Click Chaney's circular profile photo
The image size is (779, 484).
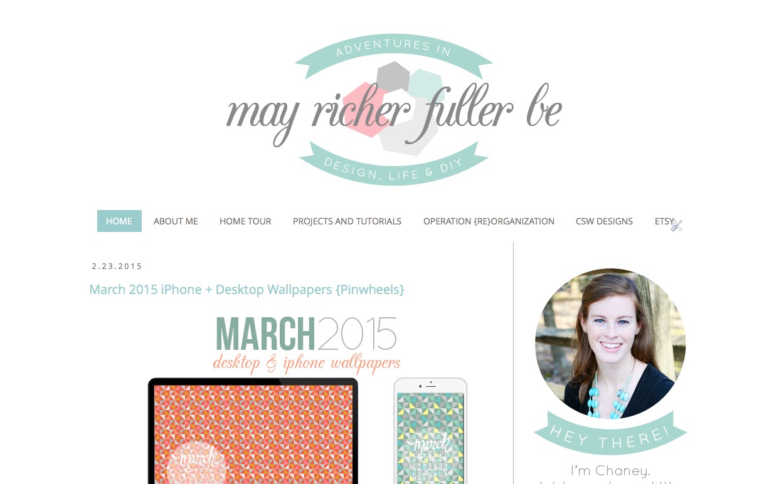pyautogui.click(x=610, y=344)
